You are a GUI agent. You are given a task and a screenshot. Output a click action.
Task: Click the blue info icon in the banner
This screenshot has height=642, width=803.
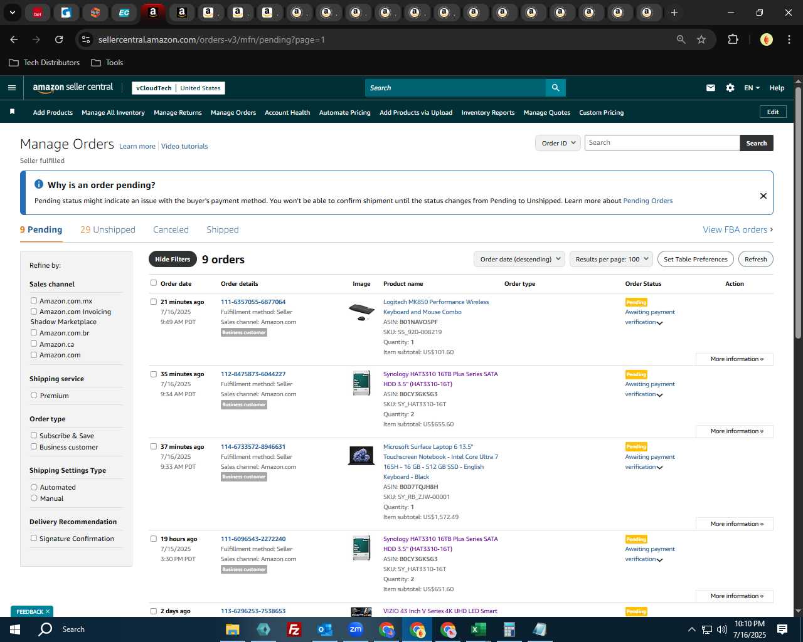(x=39, y=184)
